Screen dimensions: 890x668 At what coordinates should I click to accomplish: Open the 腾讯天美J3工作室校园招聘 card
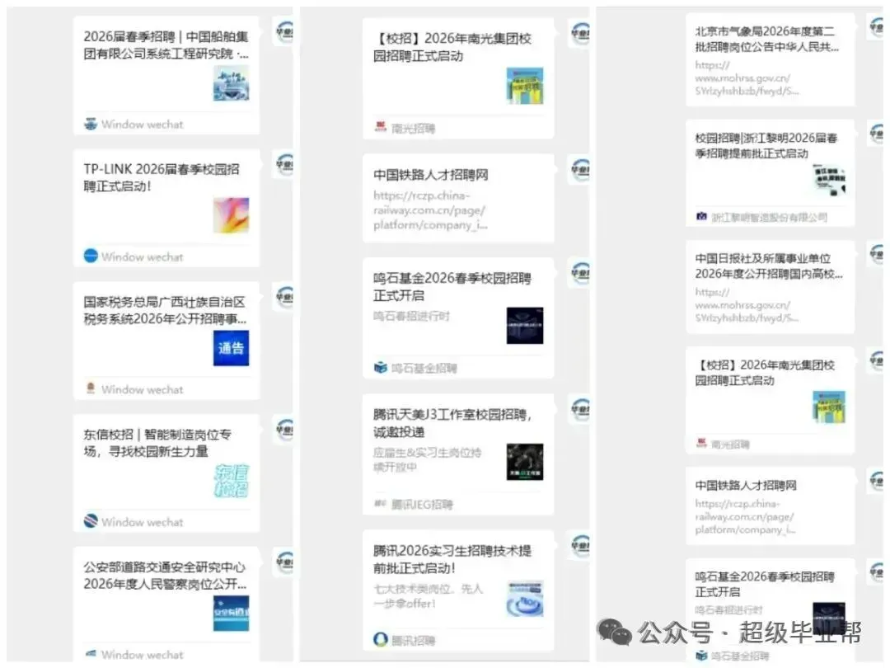tap(458, 454)
